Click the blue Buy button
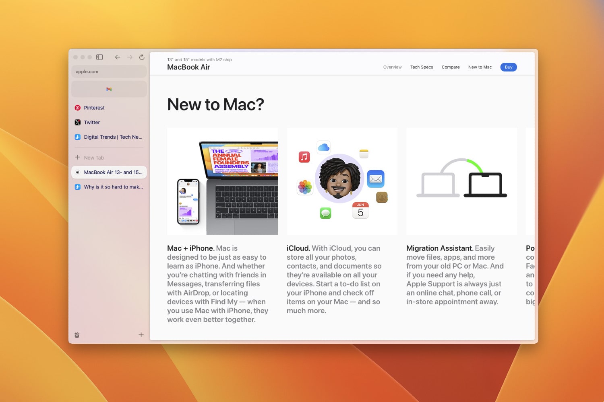This screenshot has height=402, width=604. (509, 67)
